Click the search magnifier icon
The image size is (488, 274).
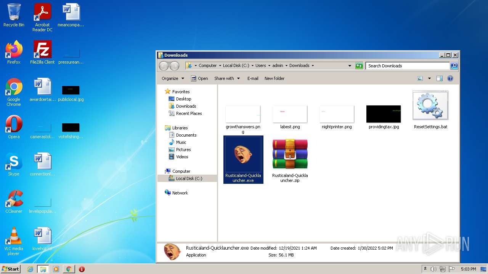(454, 66)
